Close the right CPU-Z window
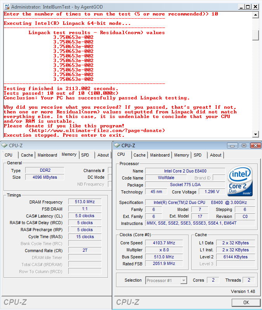This screenshot has height=310, width=262. click(x=255, y=145)
